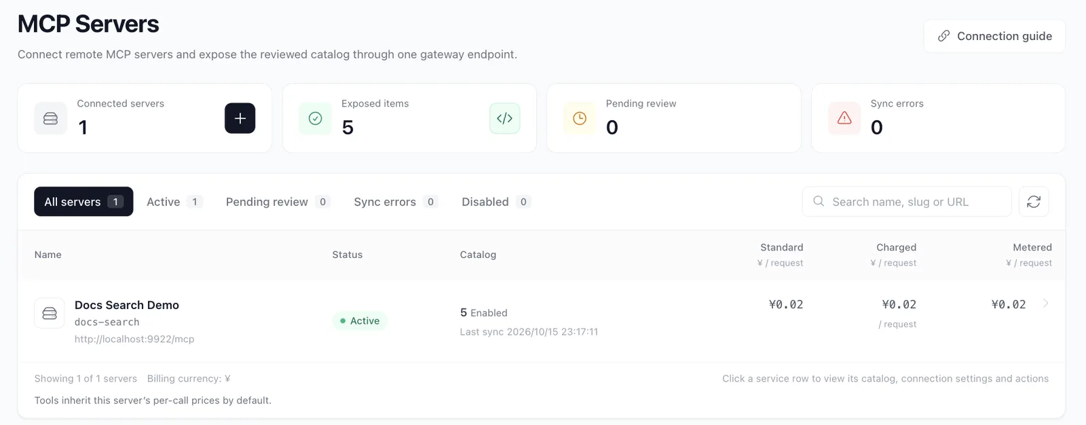Click the refresh server list icon

(x=1034, y=202)
